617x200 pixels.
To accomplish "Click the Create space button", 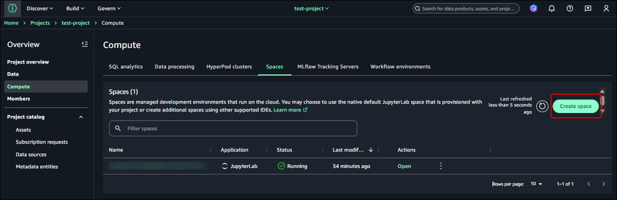I will pyautogui.click(x=576, y=106).
